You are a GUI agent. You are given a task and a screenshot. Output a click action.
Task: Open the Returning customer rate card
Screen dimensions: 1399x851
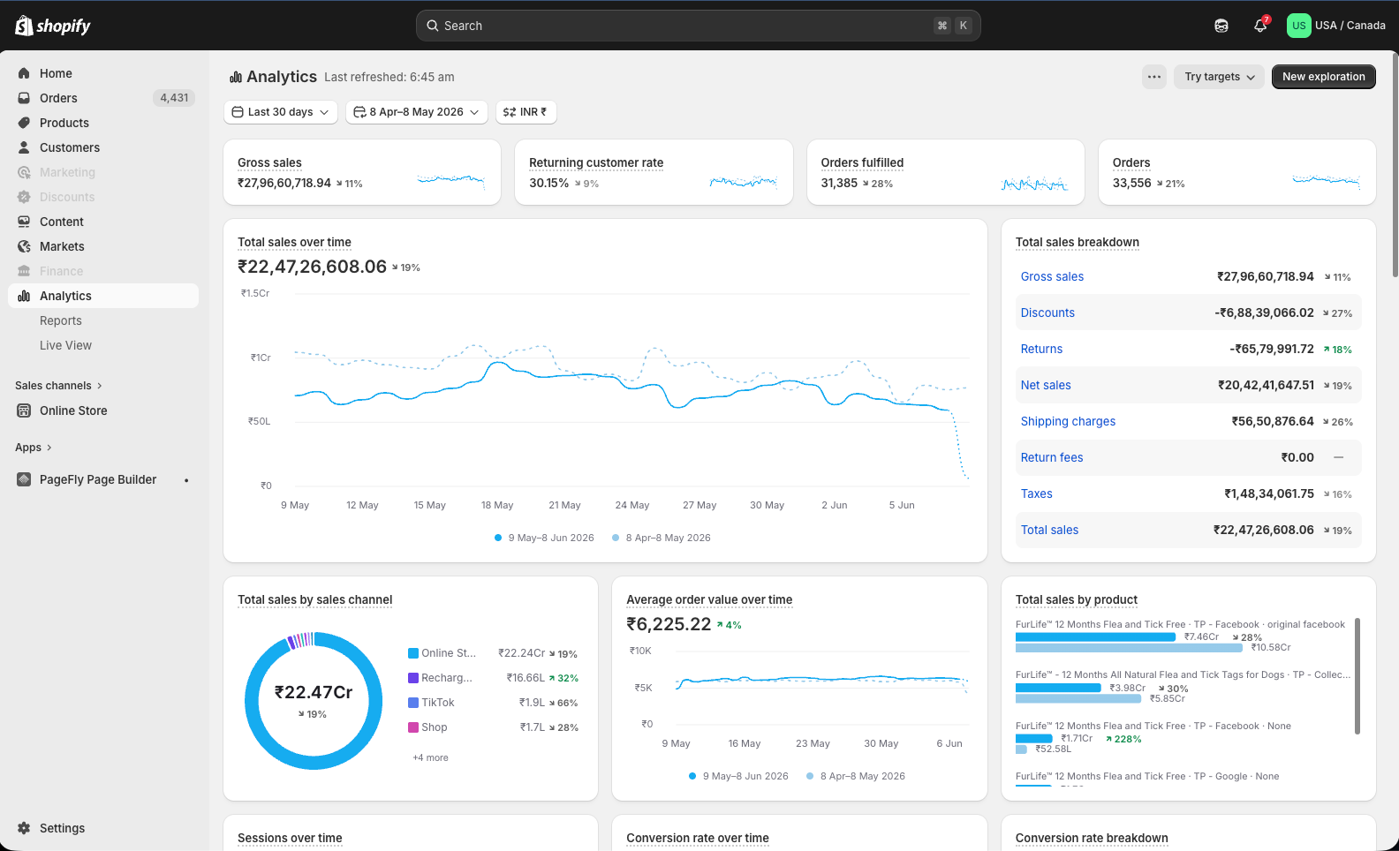[654, 172]
